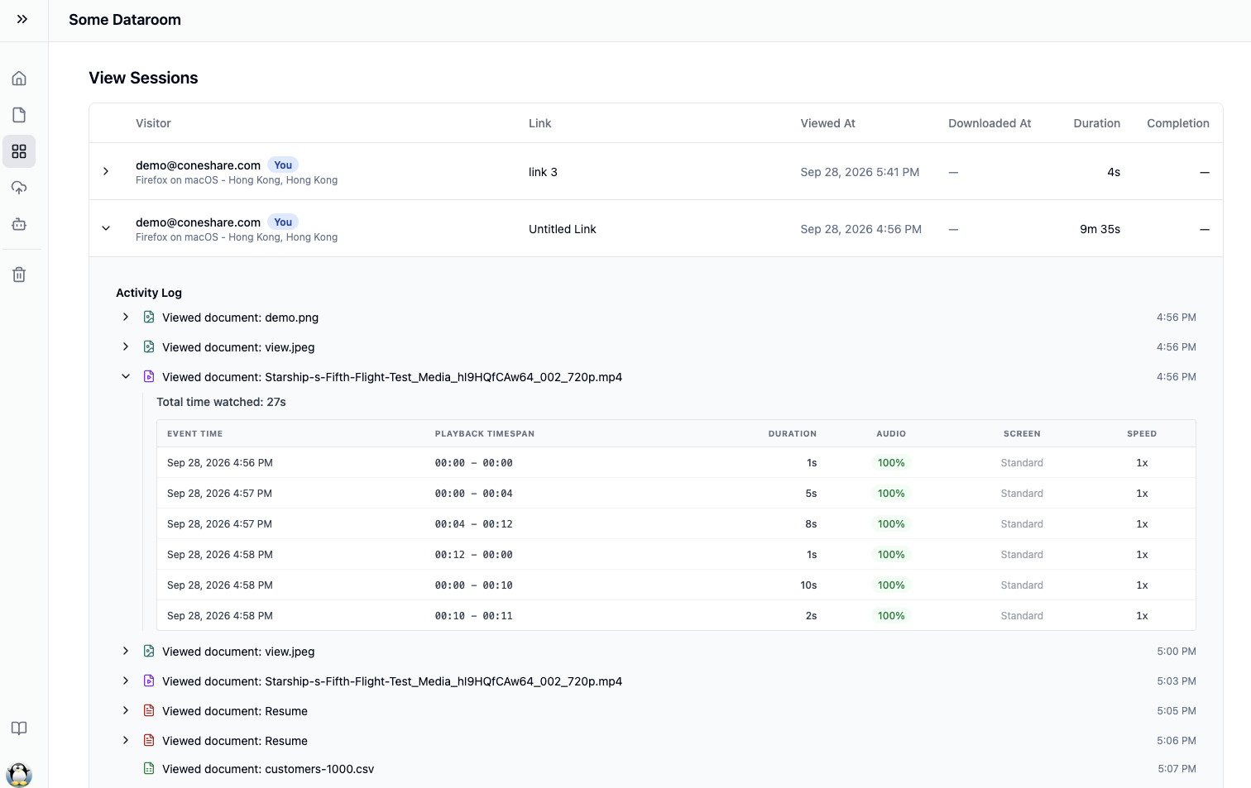Open the book documentation icon in the sidebar
Image resolution: width=1251 pixels, height=788 pixels.
[x=19, y=728]
